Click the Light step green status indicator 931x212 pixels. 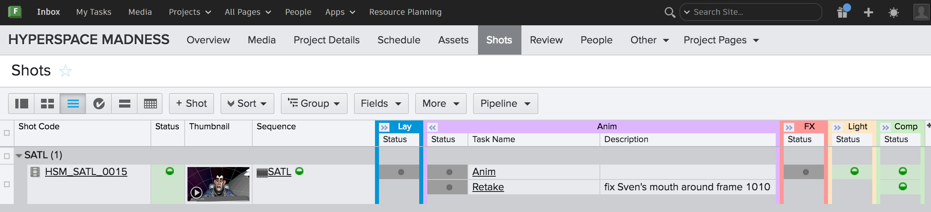tap(854, 171)
